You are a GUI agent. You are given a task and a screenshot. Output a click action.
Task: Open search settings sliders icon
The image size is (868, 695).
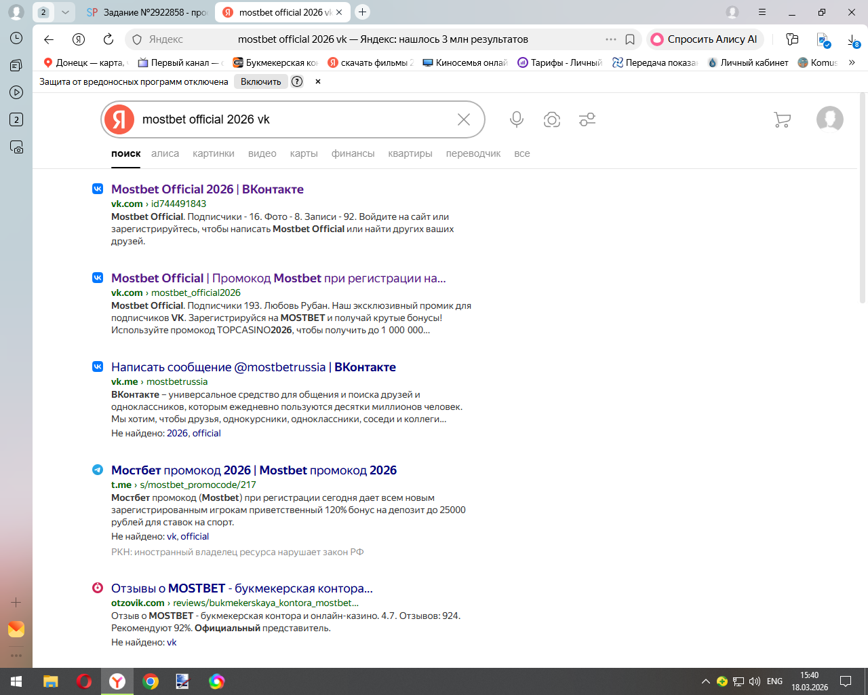coord(587,119)
